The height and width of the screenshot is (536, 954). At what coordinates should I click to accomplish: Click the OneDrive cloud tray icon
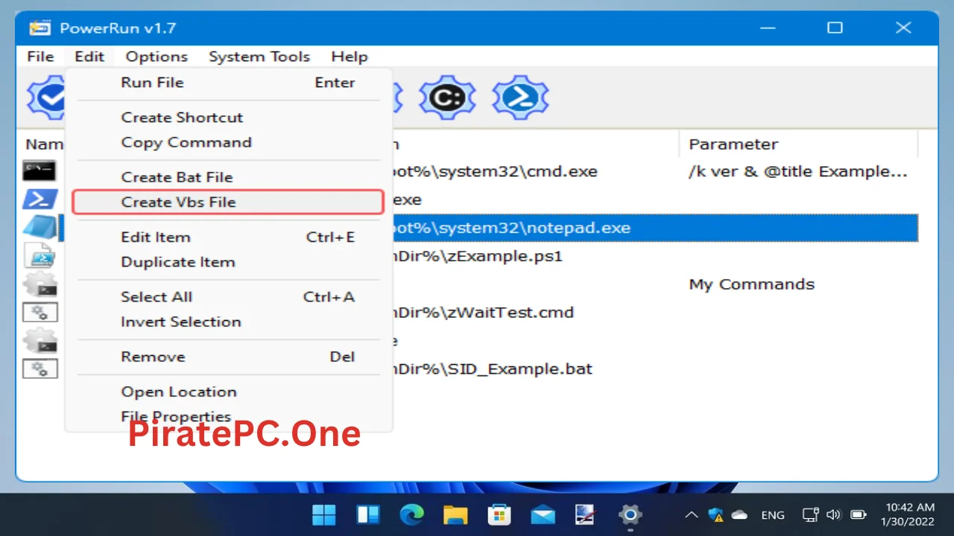pos(739,514)
